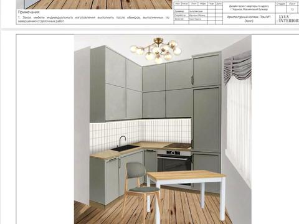
Task: Click the wooden floor image on previous page
Action: (x=95, y=4)
